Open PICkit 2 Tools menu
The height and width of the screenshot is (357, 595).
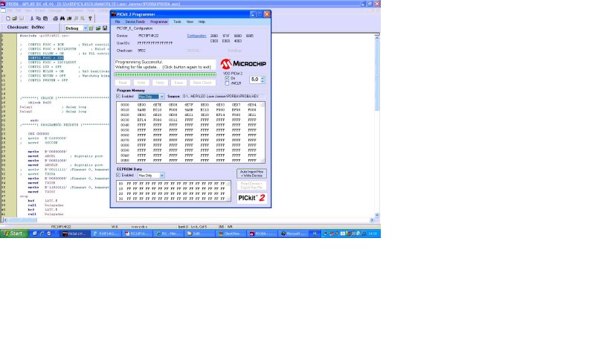click(x=177, y=22)
